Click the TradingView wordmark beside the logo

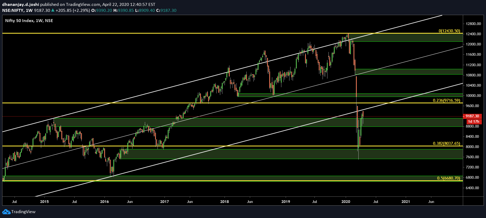pyautogui.click(x=23, y=212)
